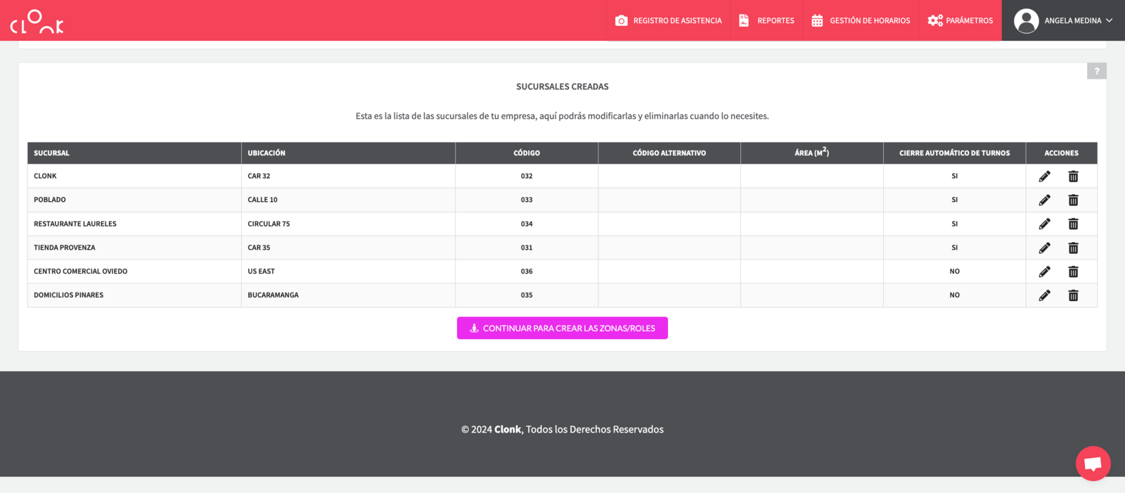Open the Parámetros menu
Viewport: 1125px width, 493px height.
960,20
